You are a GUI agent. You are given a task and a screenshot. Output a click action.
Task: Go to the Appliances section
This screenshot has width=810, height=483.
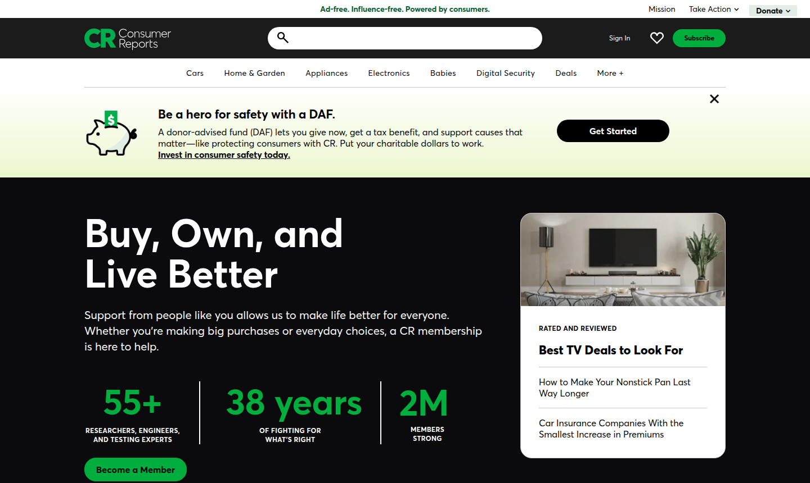click(326, 73)
